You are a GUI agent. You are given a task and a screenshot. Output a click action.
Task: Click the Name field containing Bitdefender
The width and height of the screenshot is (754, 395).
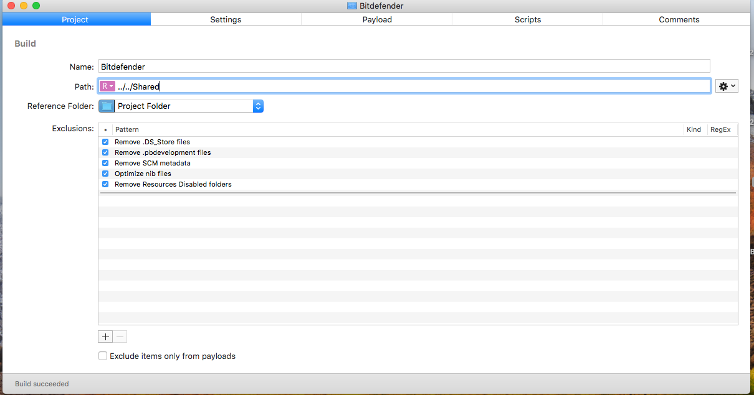point(404,66)
